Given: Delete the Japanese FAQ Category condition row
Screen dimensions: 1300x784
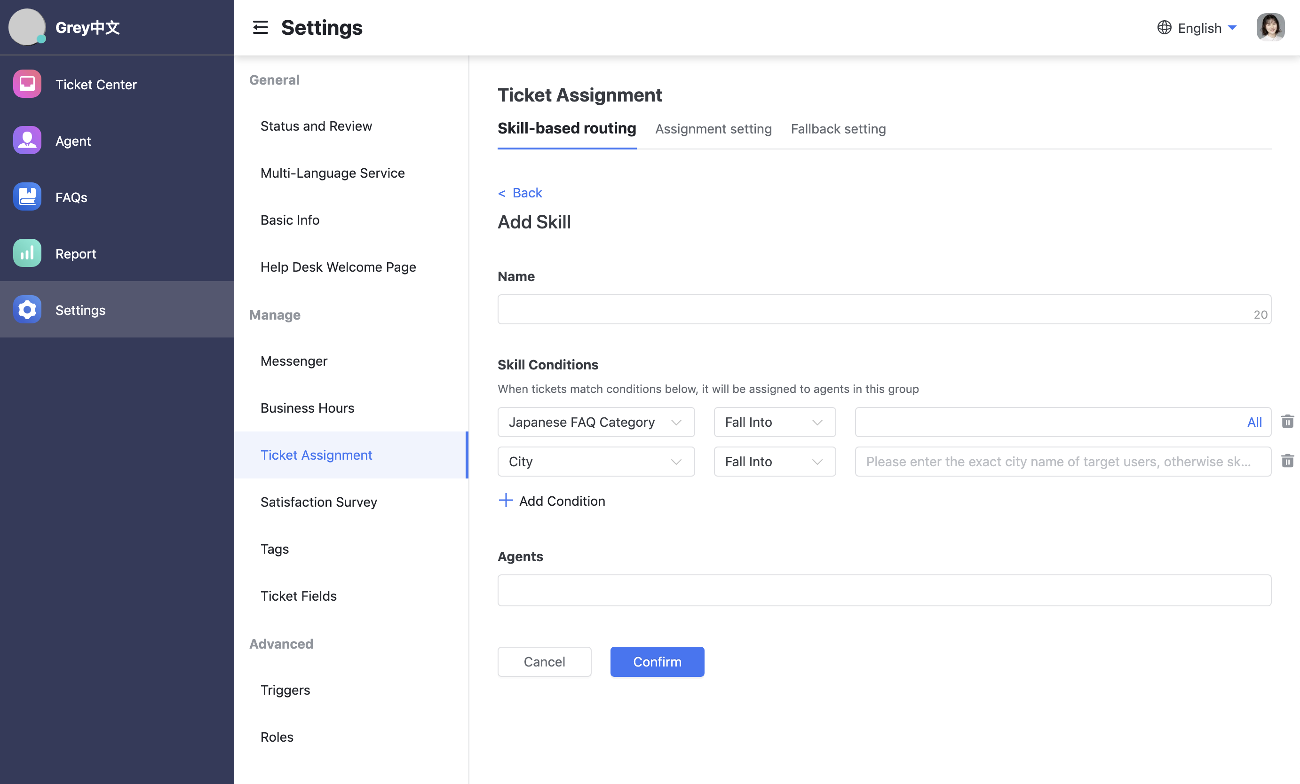Looking at the screenshot, I should pos(1288,421).
